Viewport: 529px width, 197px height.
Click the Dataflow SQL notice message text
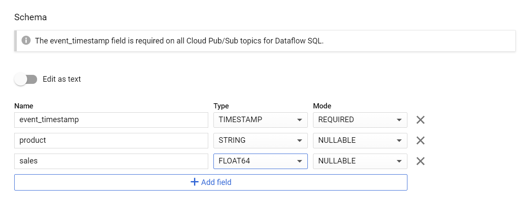(x=179, y=41)
